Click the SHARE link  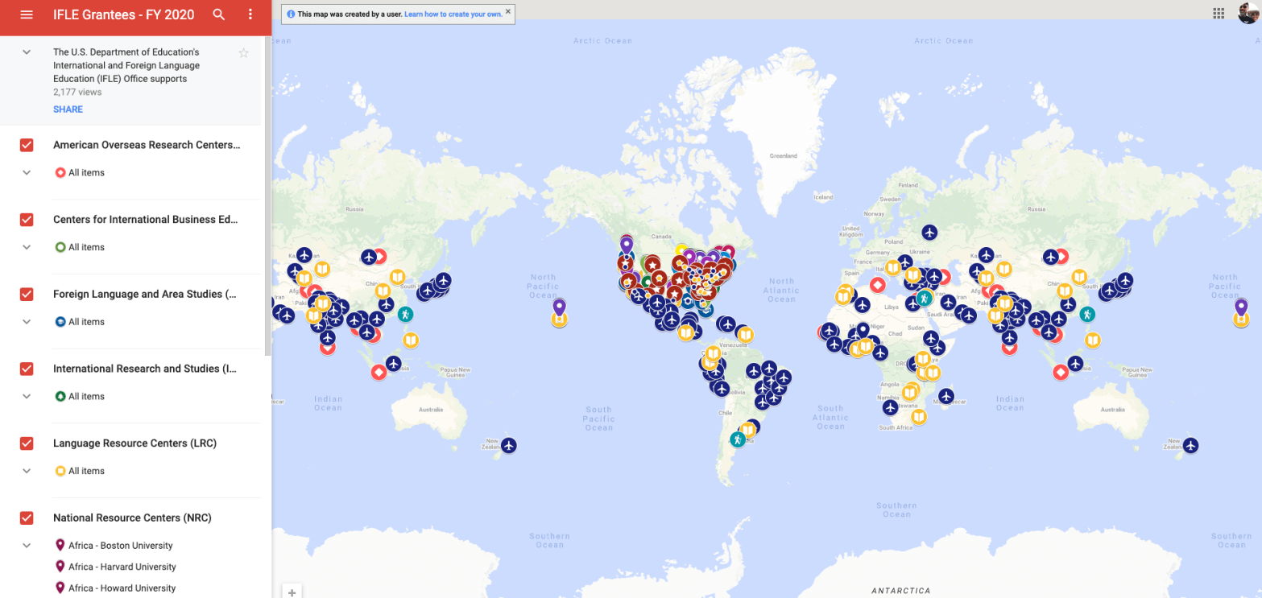click(x=68, y=109)
